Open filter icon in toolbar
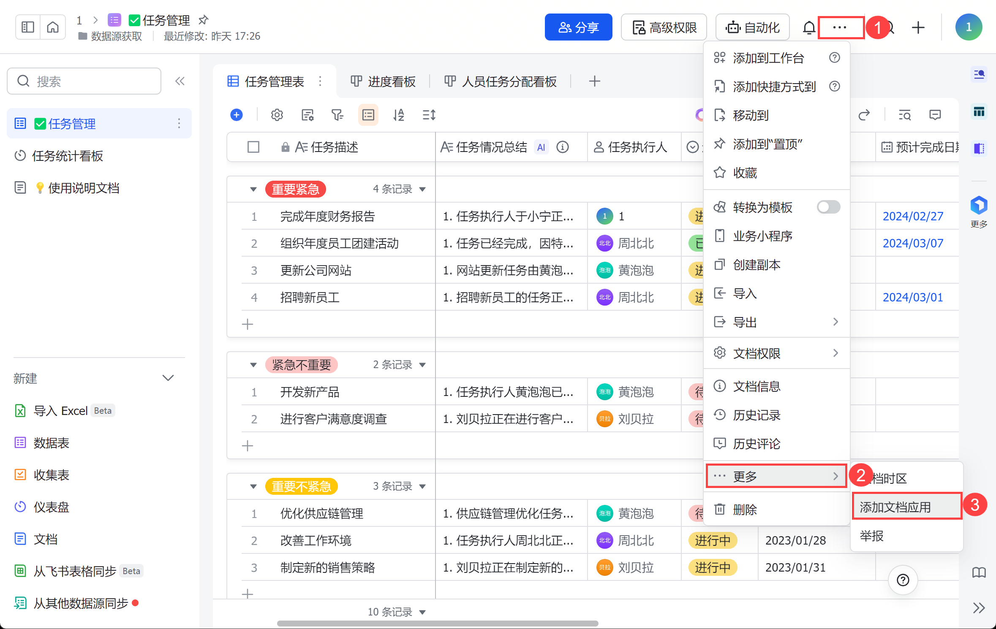996x629 pixels. (x=337, y=115)
